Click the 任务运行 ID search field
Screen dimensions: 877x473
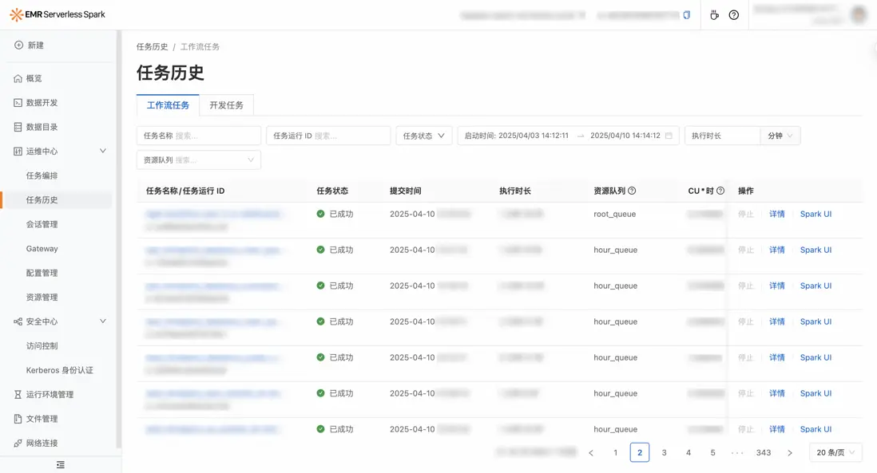[x=328, y=136]
